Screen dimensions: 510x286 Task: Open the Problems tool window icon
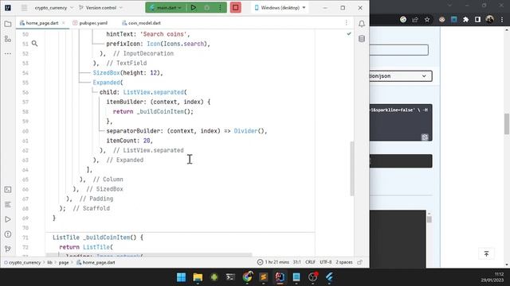(x=8, y=234)
